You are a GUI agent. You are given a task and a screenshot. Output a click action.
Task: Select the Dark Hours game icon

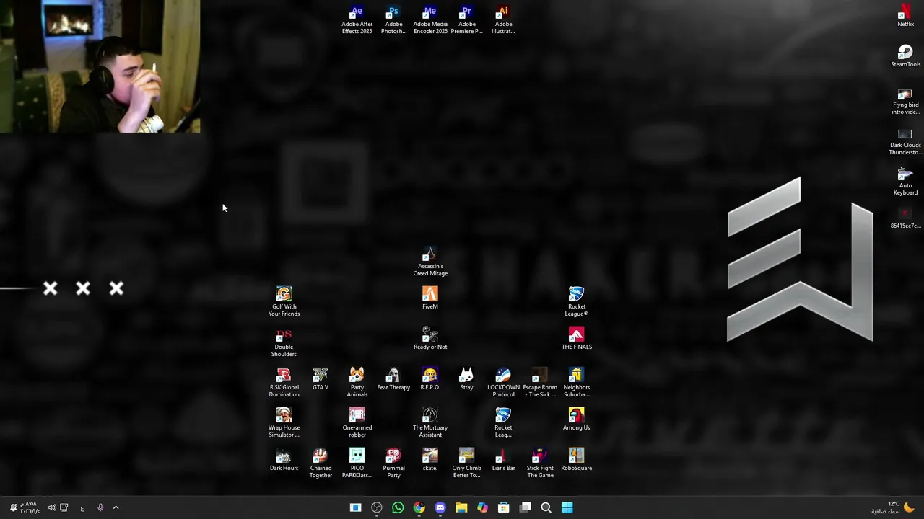pyautogui.click(x=284, y=460)
